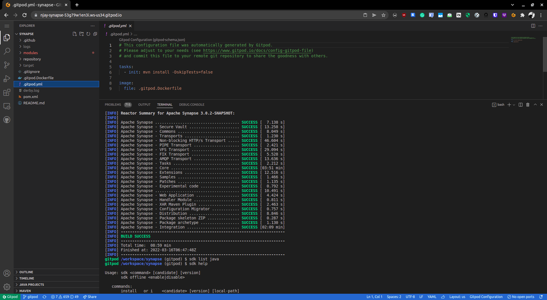Open a new browser tab

tap(77, 5)
